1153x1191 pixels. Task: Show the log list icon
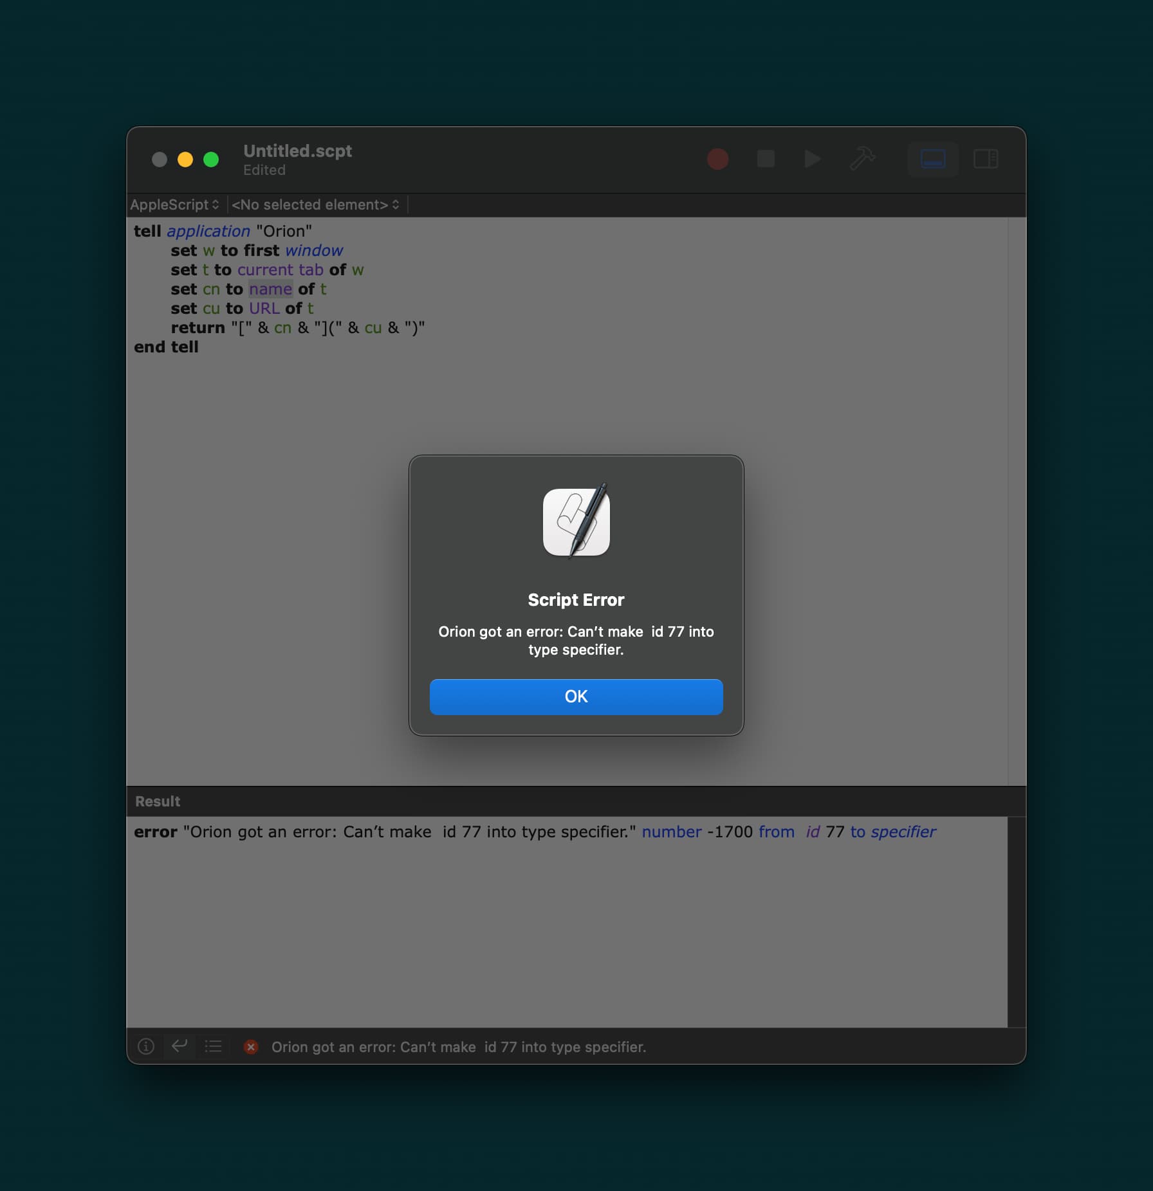click(x=213, y=1046)
